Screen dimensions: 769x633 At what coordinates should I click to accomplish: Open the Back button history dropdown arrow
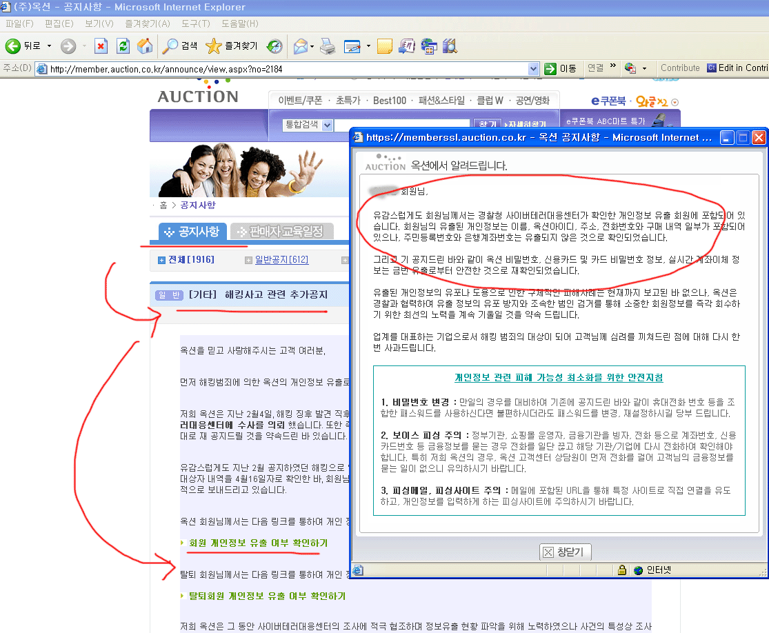point(49,46)
